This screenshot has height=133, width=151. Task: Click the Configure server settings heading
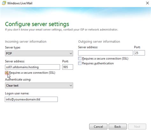[x=37, y=24]
